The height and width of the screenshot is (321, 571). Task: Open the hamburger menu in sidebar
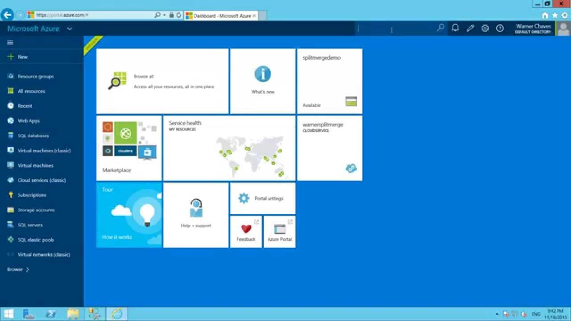(x=10, y=42)
